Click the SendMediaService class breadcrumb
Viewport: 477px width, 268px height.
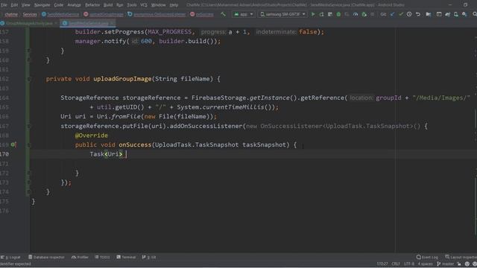pos(60,14)
